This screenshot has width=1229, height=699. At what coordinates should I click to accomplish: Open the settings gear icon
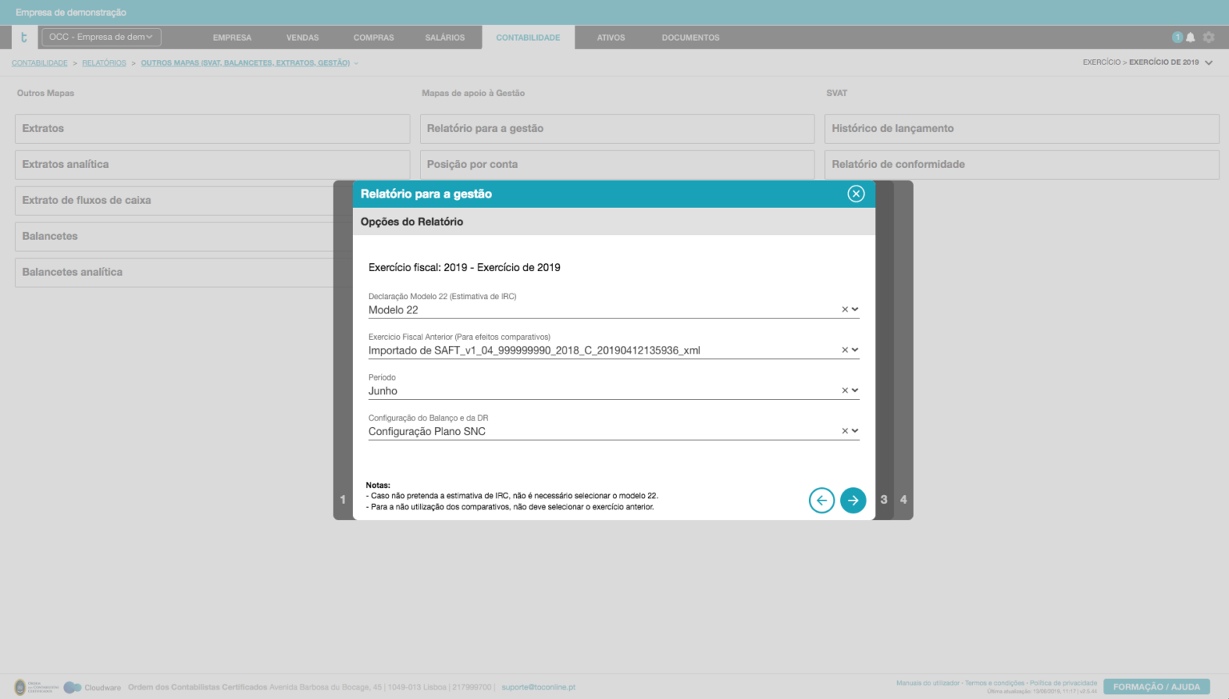coord(1209,37)
